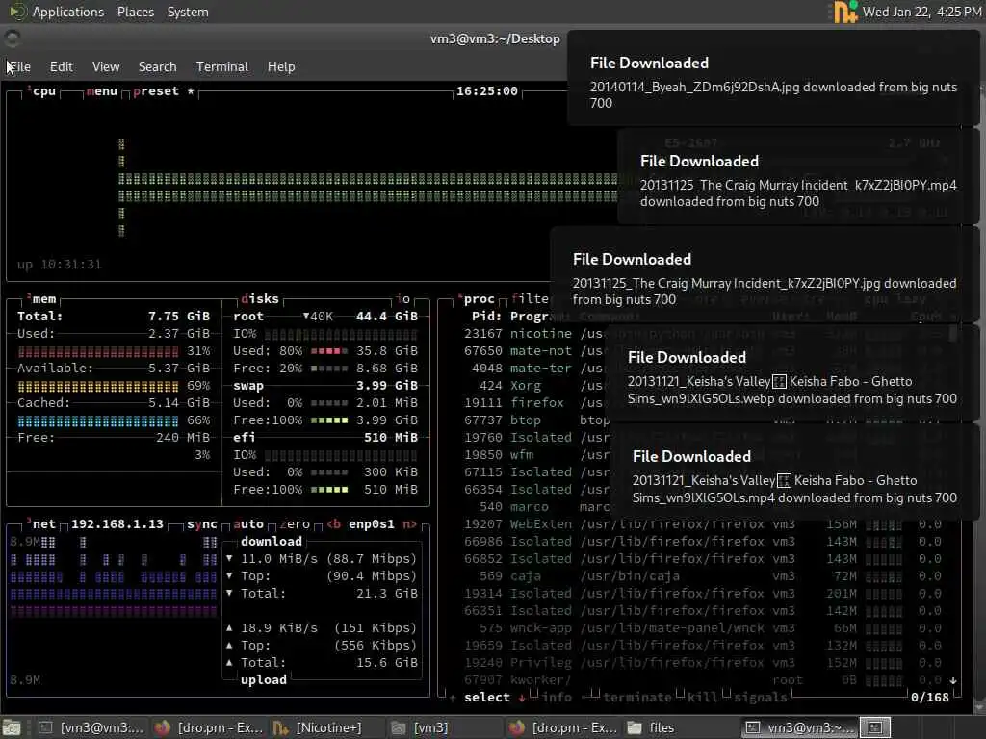
Task: Toggle the net zero option
Action: tap(295, 524)
